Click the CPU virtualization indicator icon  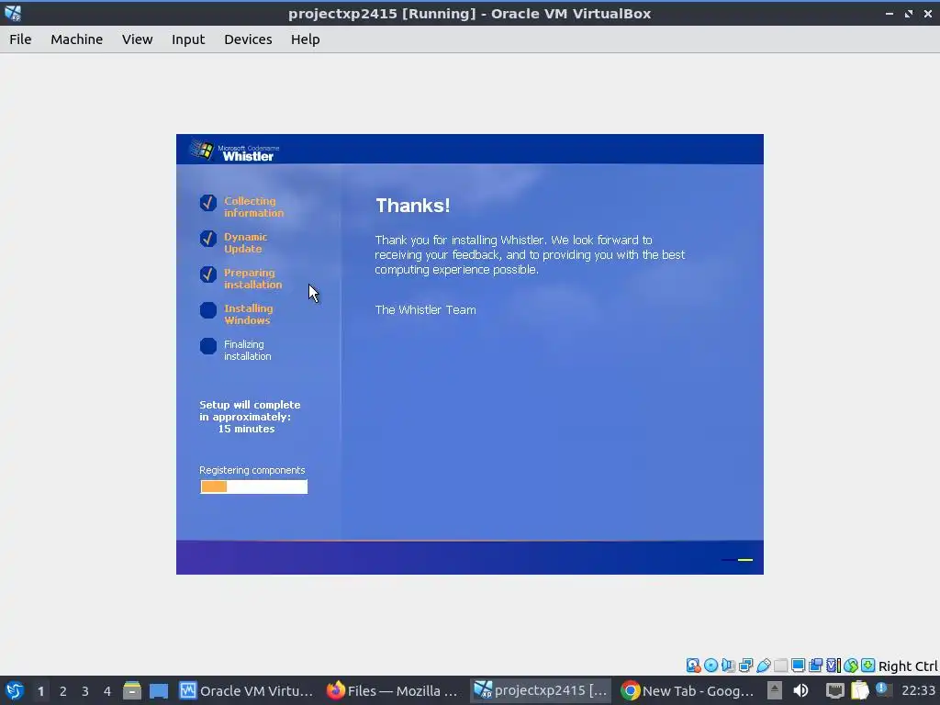[834, 666]
